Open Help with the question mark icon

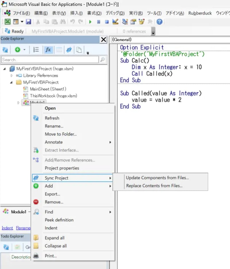pyautogui.click(x=159, y=22)
